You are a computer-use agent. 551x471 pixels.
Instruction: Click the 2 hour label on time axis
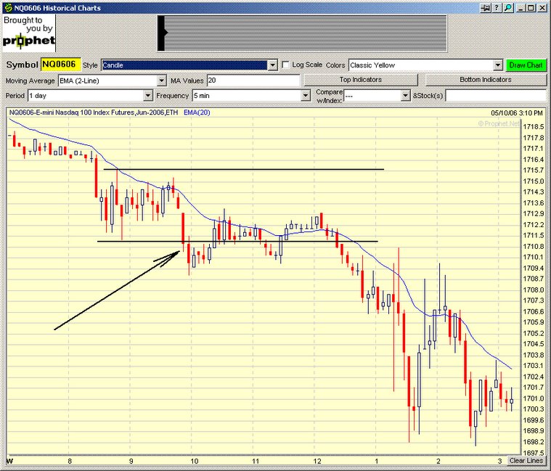pos(438,461)
